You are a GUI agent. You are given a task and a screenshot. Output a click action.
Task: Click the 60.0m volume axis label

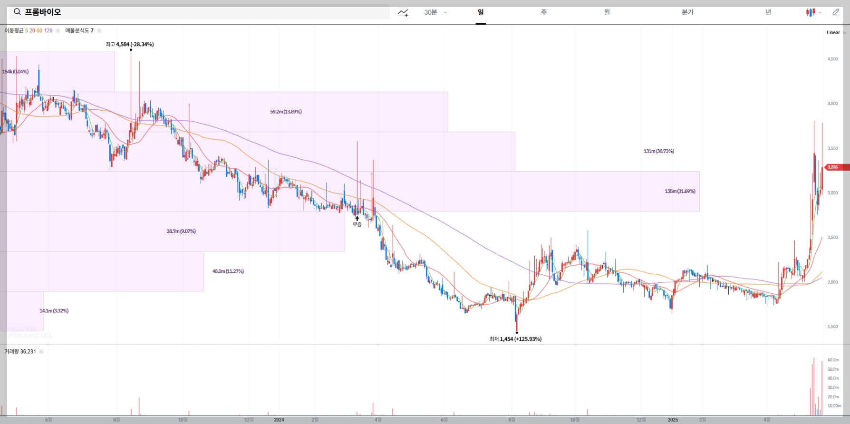point(833,360)
